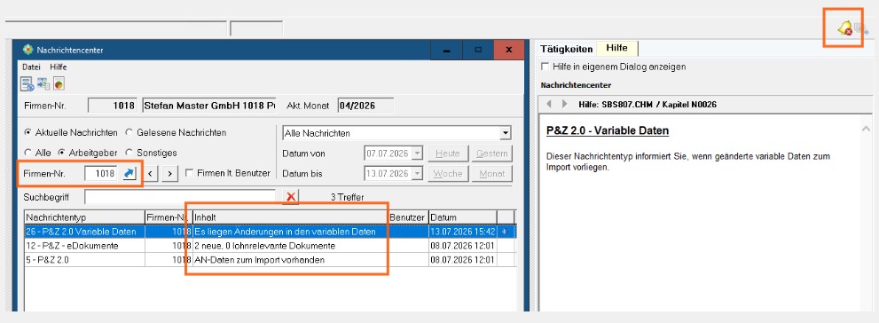
Task: Click the Monat button
Action: [492, 174]
